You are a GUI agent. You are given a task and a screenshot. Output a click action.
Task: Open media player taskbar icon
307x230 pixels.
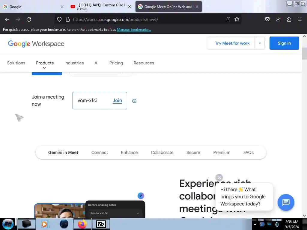(44, 224)
